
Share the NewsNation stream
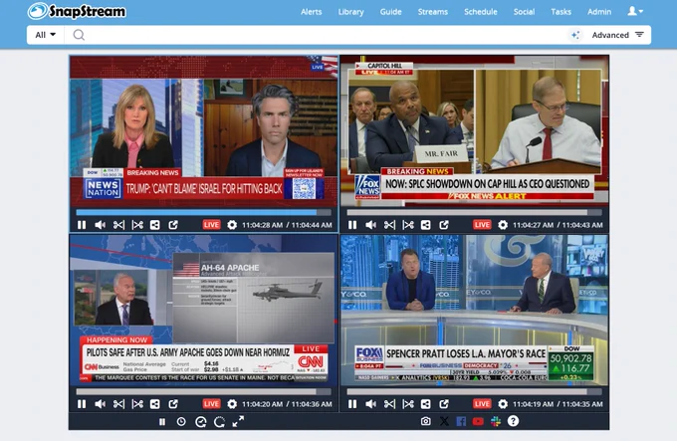click(x=155, y=225)
